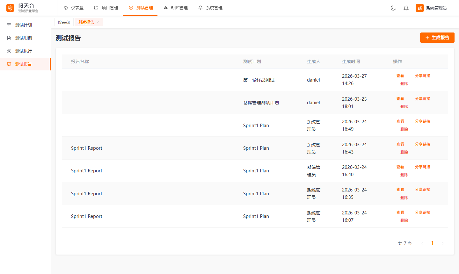View the Sprint1 Report from 16:35

pos(400,190)
